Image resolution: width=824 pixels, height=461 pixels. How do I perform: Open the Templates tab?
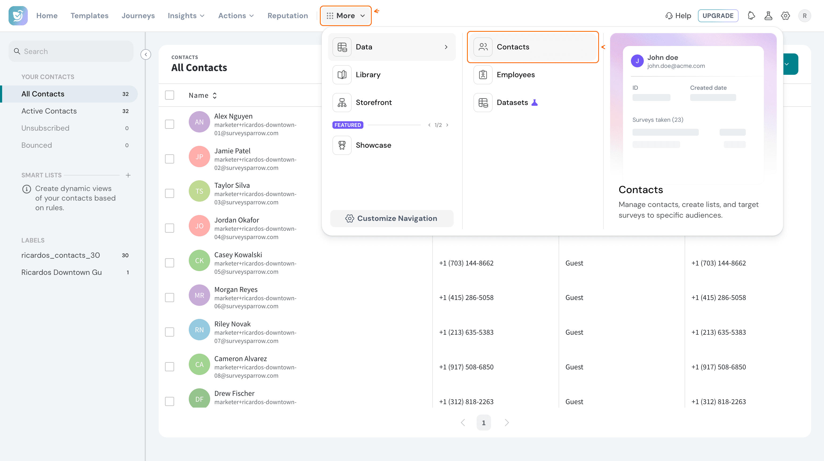coord(89,16)
